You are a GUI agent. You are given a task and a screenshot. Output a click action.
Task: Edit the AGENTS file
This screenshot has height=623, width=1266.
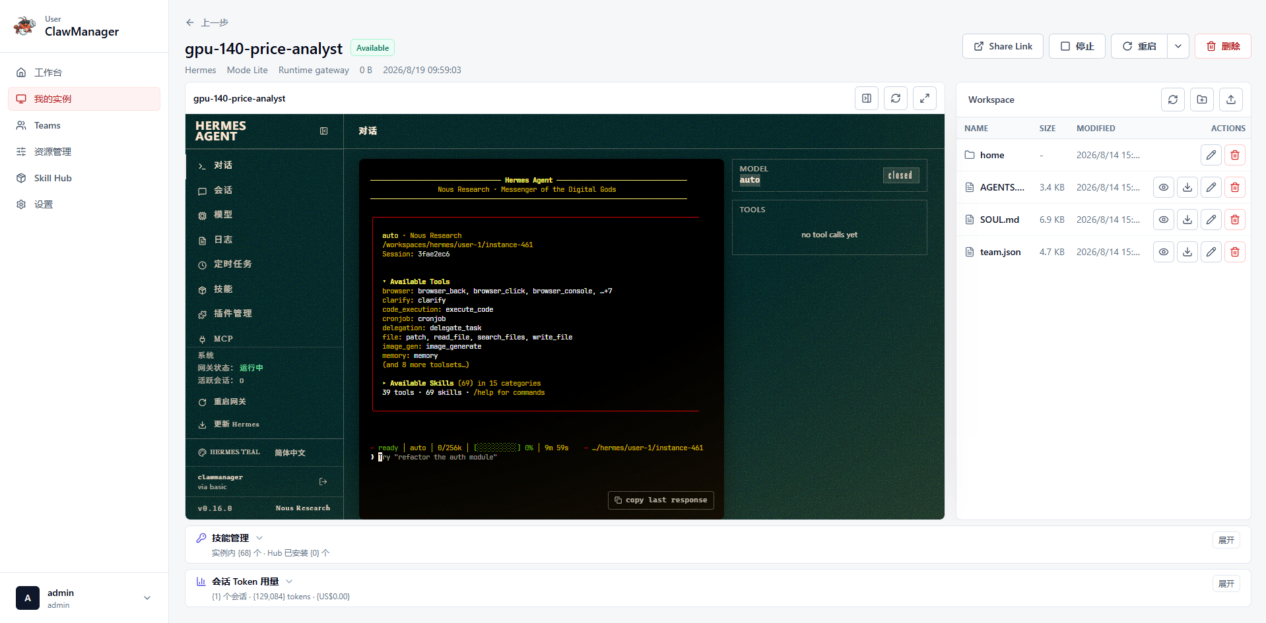click(x=1211, y=187)
